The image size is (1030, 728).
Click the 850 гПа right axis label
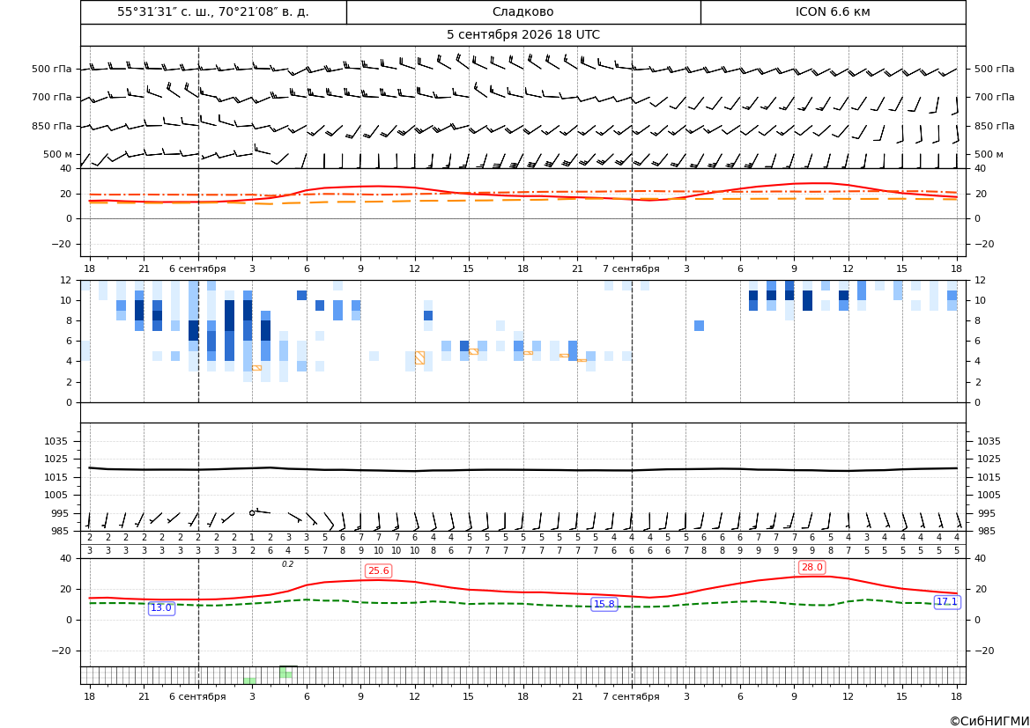coord(994,126)
